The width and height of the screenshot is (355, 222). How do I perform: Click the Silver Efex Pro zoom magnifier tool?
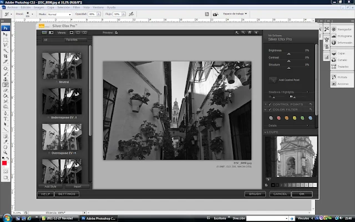(243, 33)
